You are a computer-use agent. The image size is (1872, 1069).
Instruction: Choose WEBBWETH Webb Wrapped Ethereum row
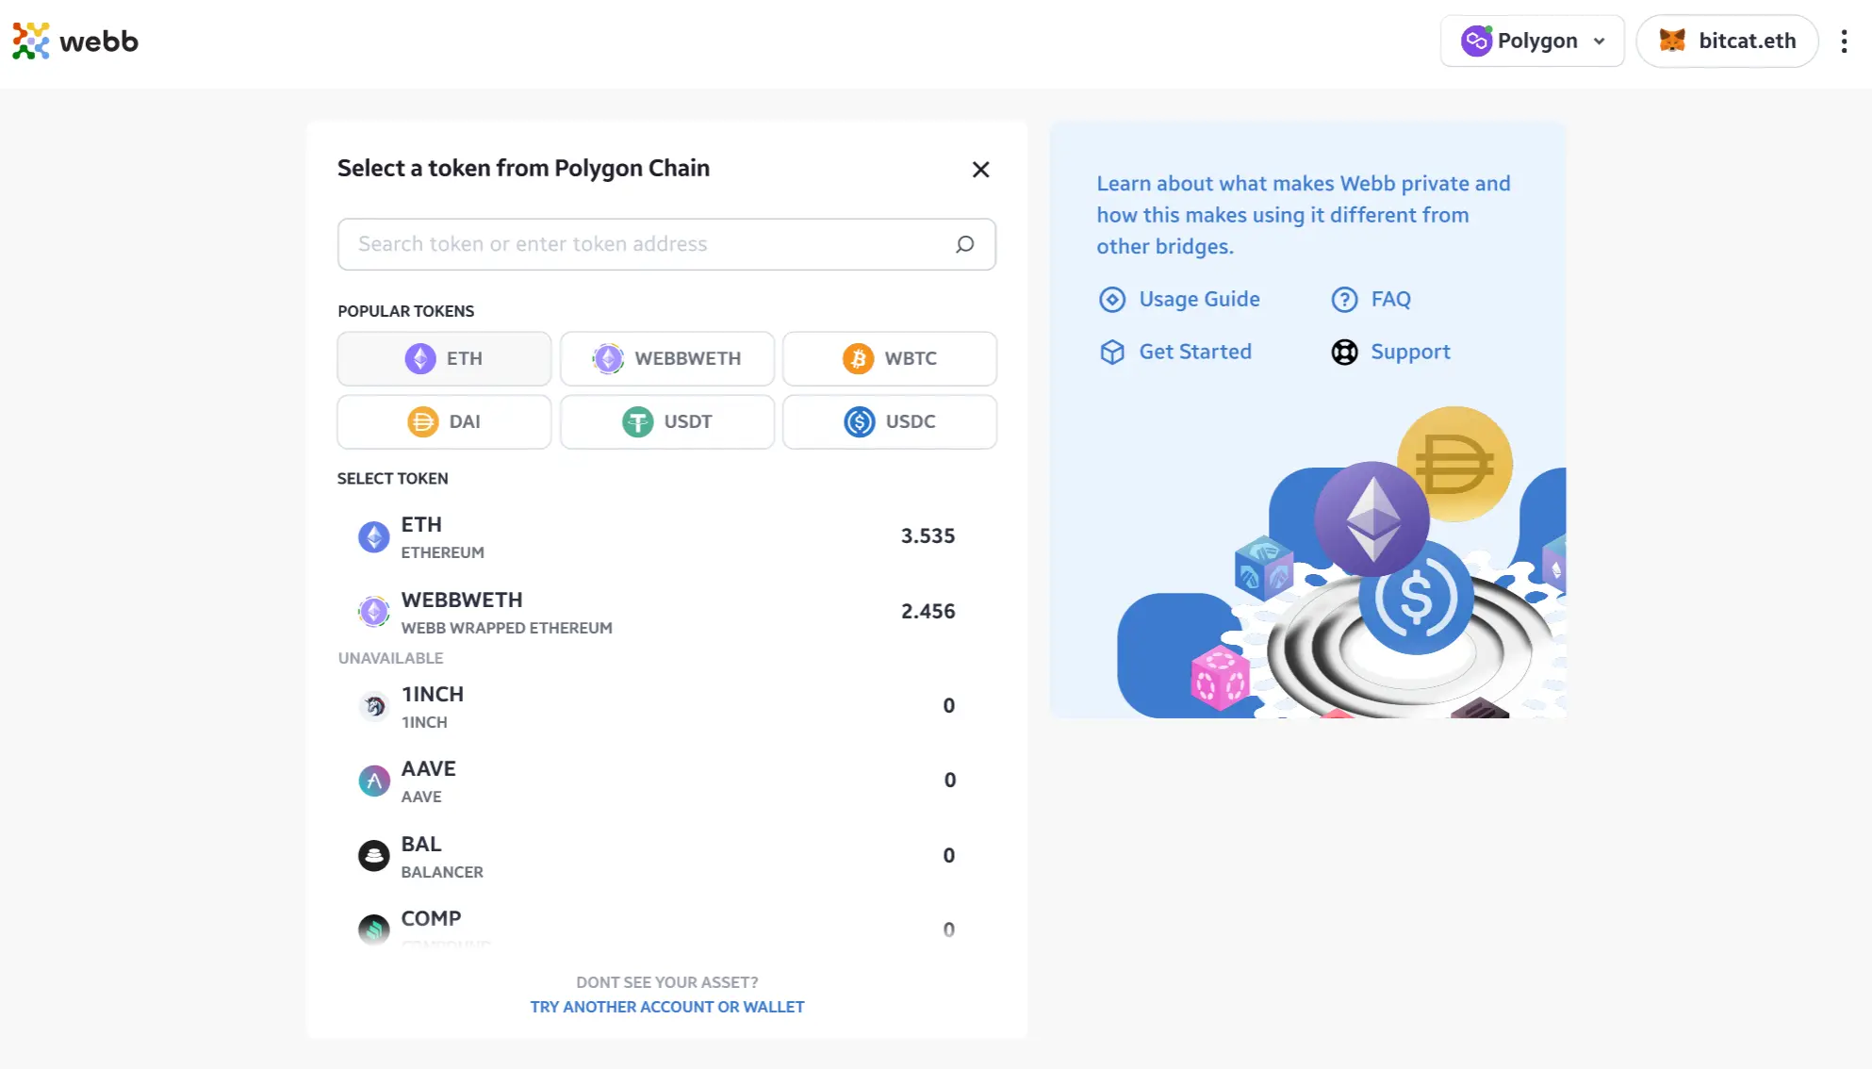tap(666, 612)
